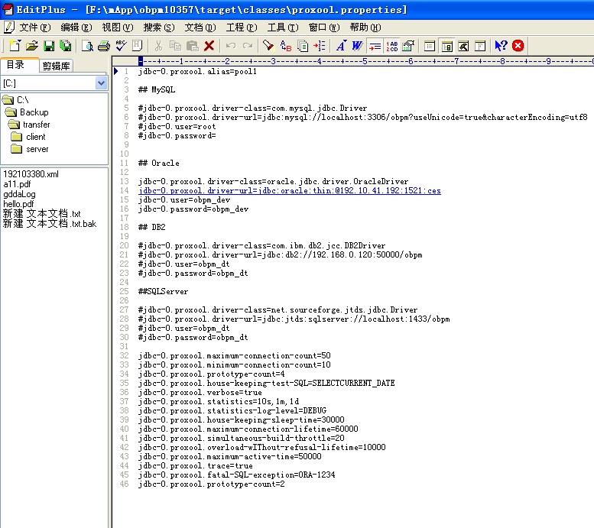Viewport: 594px width, 528px height.
Task: Click the Replace A-to-B icon
Action: point(286,46)
